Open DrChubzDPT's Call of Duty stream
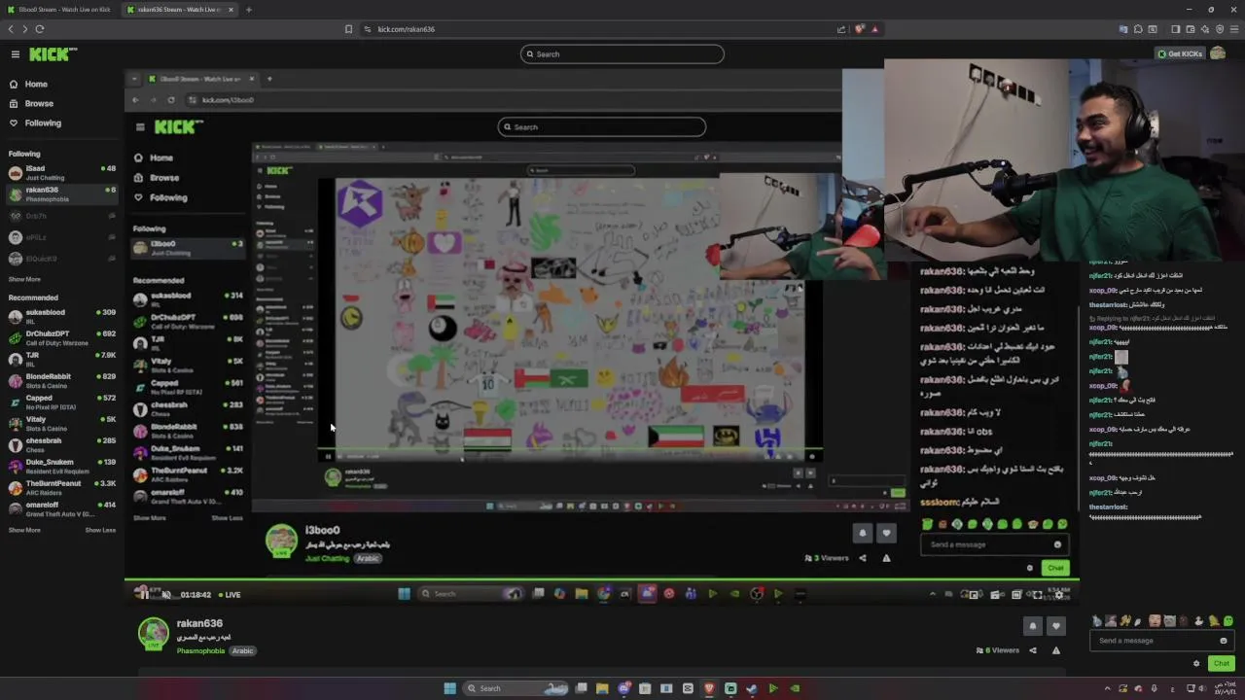1245x700 pixels. 62,338
